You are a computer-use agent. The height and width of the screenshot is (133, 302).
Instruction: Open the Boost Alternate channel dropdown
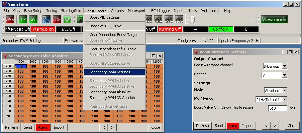coord(285,66)
